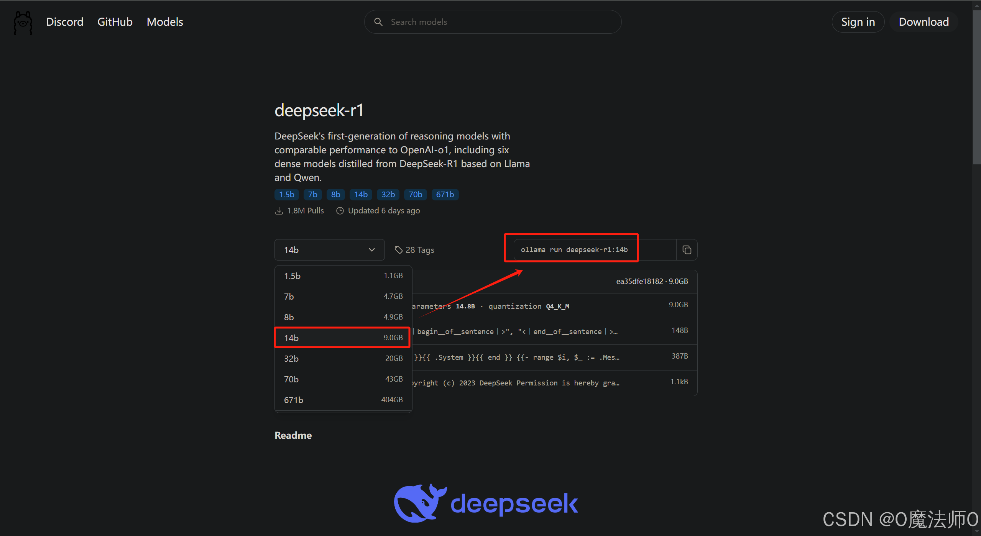This screenshot has height=536, width=981.
Task: Select 7b 4.7GB from dropdown list
Action: coord(343,297)
